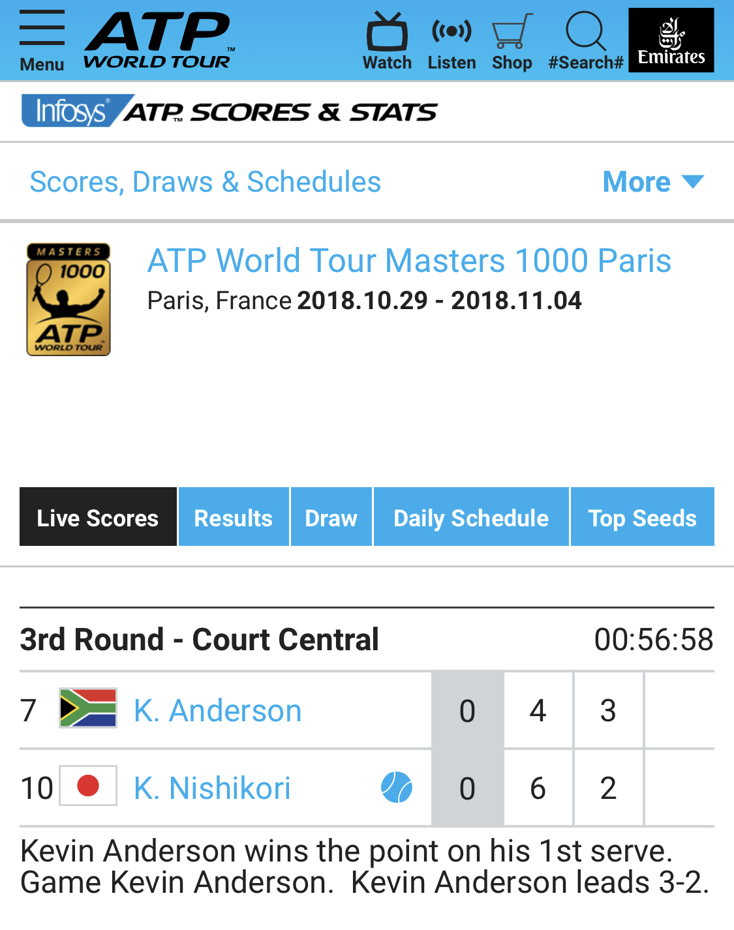Click the ATP World Tour logo
The image size is (734, 930).
tap(159, 40)
